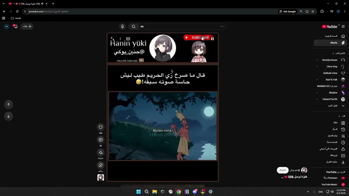Open the Chrome apps grid shortcut
This screenshot has height=196, width=349.
click(4, 18)
